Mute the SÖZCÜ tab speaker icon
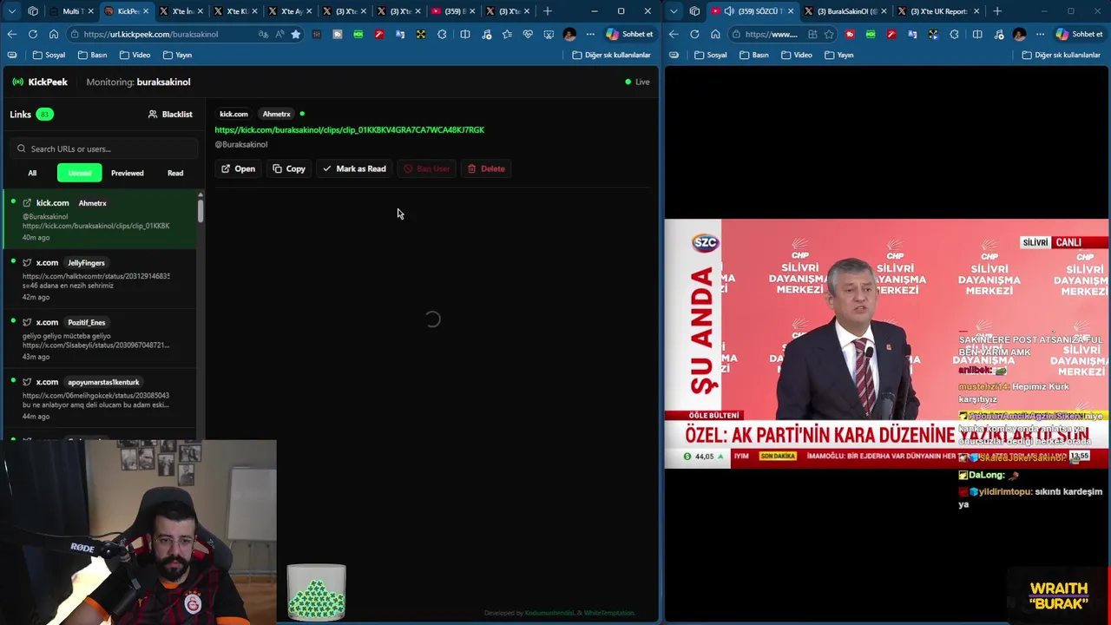This screenshot has height=625, width=1111. (x=729, y=11)
